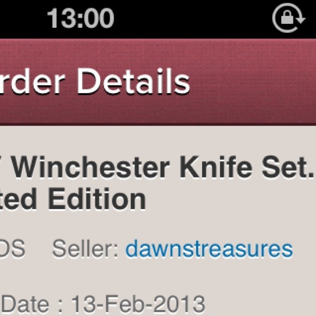Image resolution: width=316 pixels, height=316 pixels.
Task: Tap the black status bar left of clock
Action: pyautogui.click(x=22, y=19)
